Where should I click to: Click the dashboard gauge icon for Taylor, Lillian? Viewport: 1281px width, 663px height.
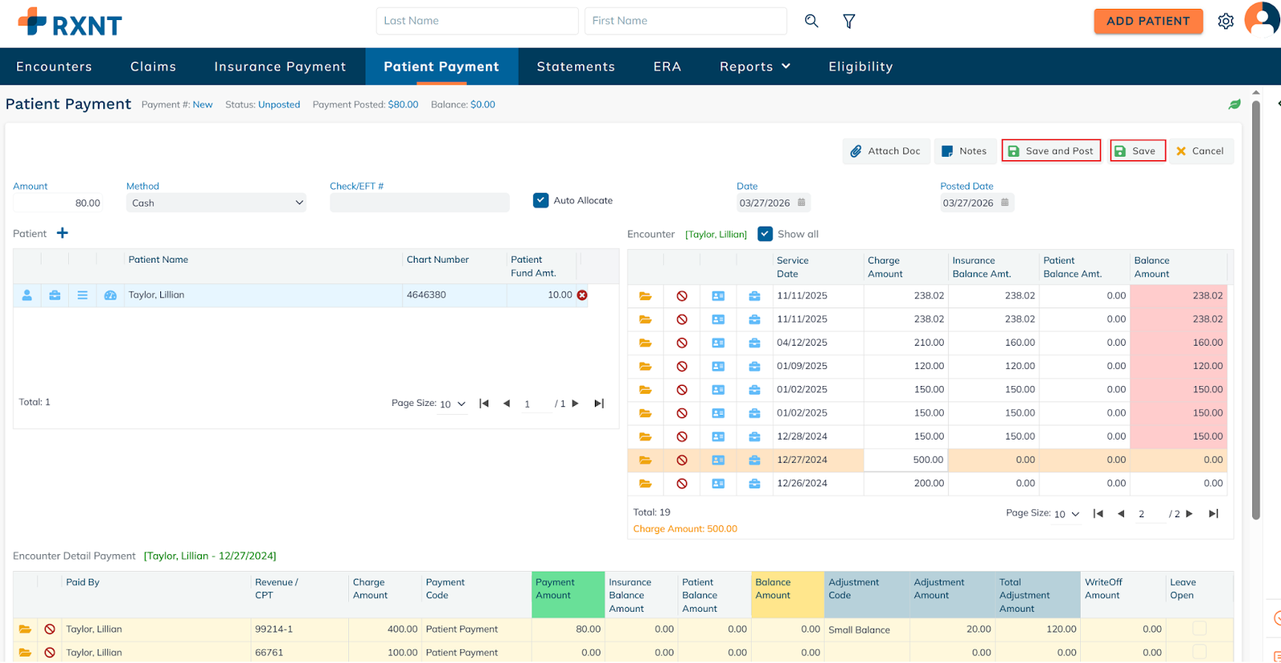(x=110, y=295)
